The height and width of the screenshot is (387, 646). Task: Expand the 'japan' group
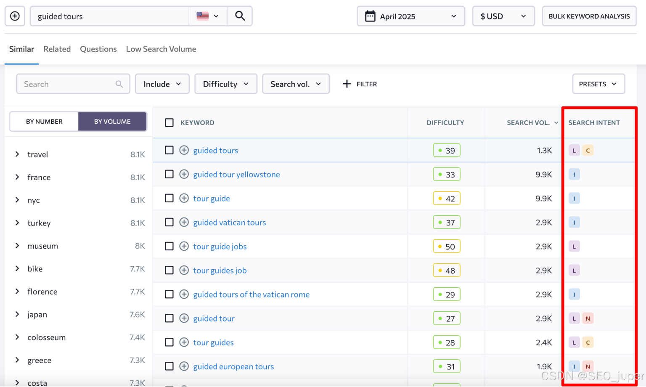point(17,314)
